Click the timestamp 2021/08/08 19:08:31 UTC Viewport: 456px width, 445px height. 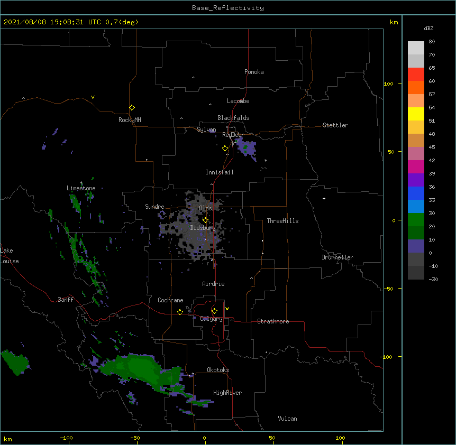click(x=52, y=22)
